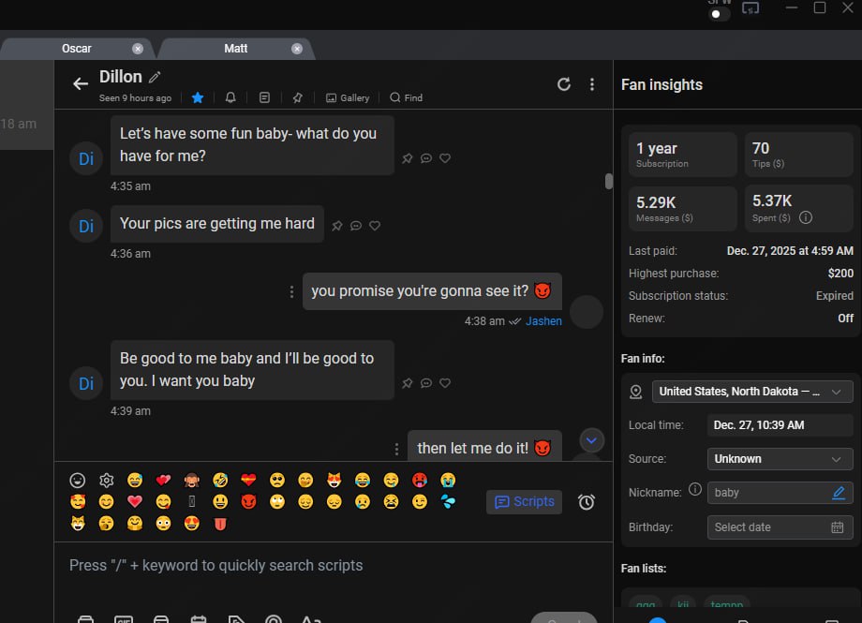This screenshot has width=862, height=623.
Task: Pin the "Be good to me baby" message
Action: (x=407, y=383)
